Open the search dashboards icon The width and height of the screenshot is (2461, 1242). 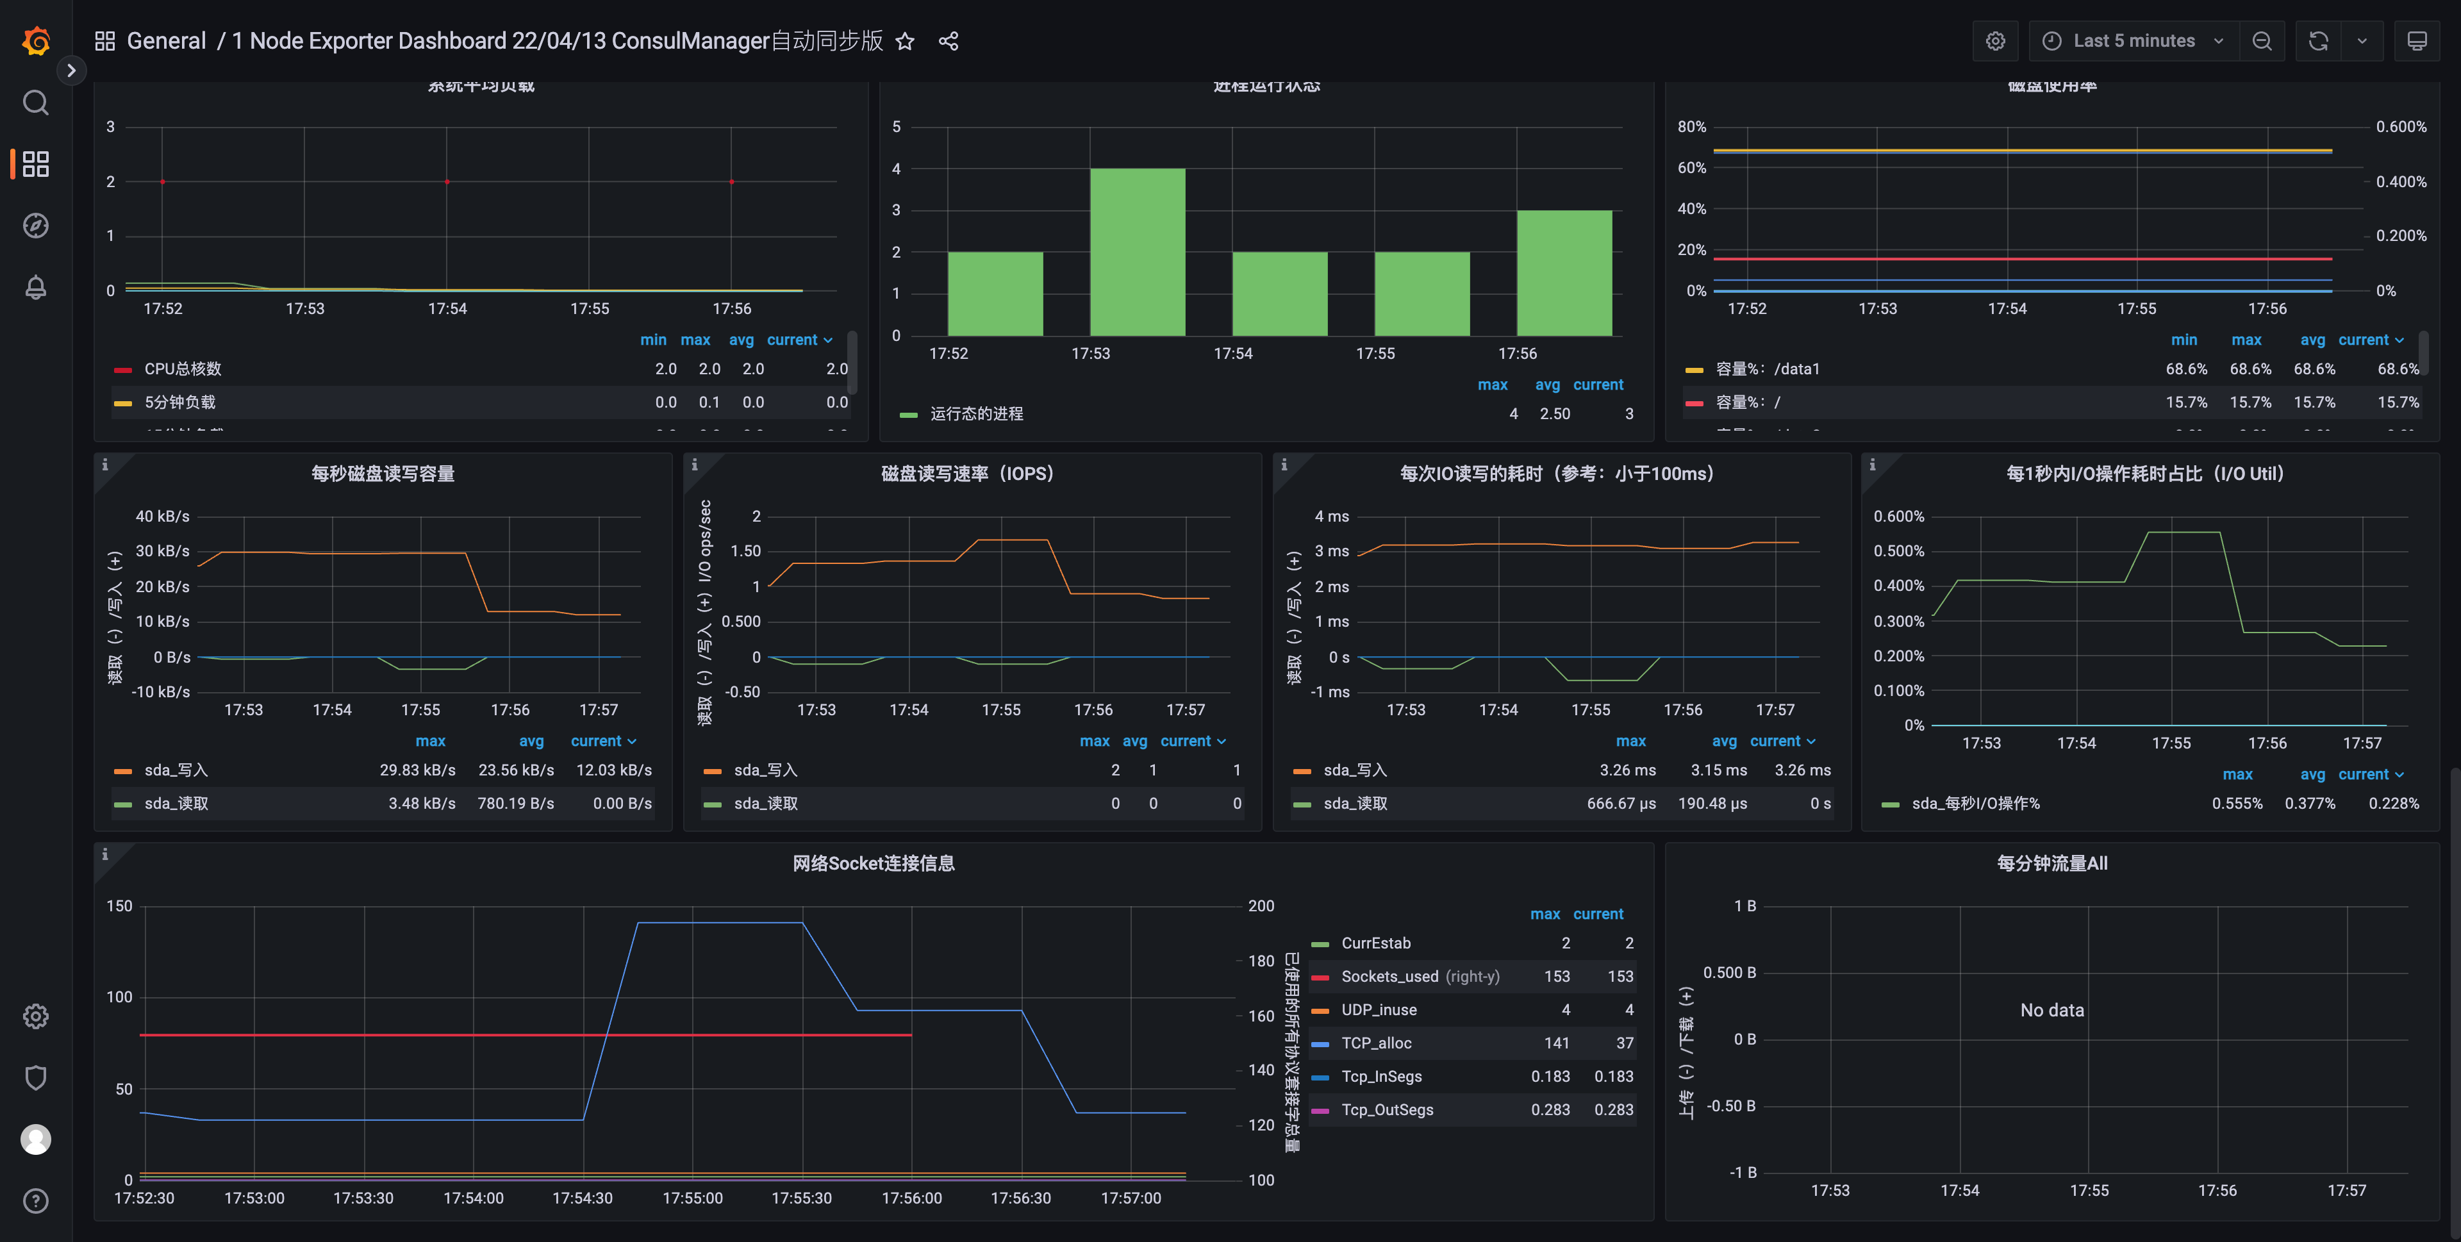coord(35,103)
